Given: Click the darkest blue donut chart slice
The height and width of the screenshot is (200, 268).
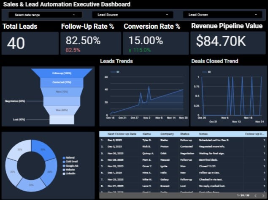Looking at the screenshot, I should coord(43,149).
